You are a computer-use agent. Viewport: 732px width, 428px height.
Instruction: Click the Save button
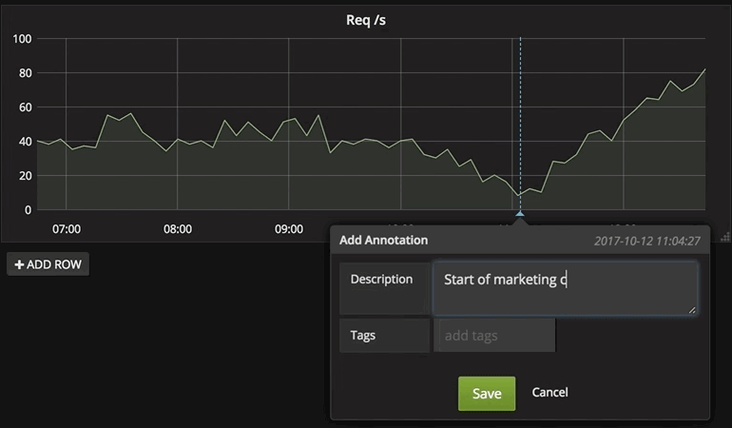[x=487, y=393]
